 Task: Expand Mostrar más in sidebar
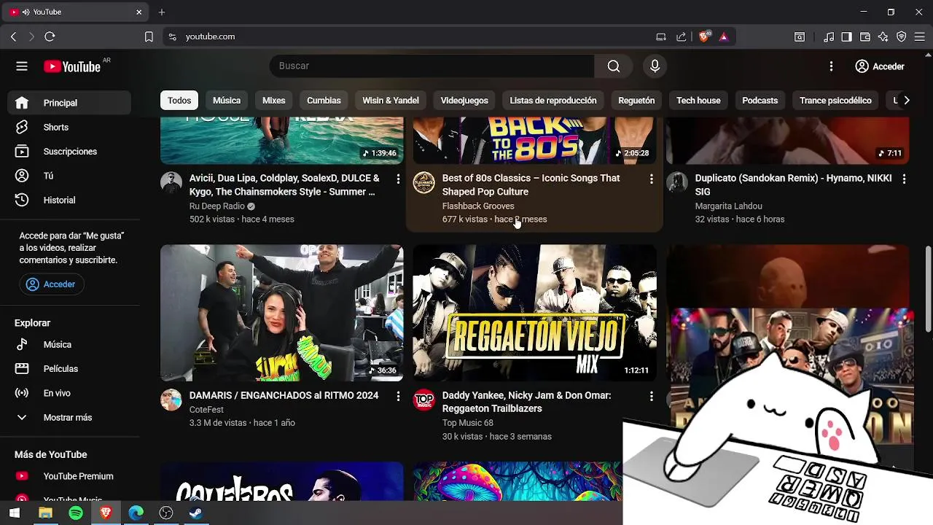click(x=69, y=417)
